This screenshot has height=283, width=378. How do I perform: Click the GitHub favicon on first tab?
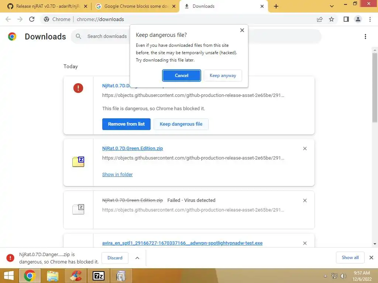click(x=10, y=6)
